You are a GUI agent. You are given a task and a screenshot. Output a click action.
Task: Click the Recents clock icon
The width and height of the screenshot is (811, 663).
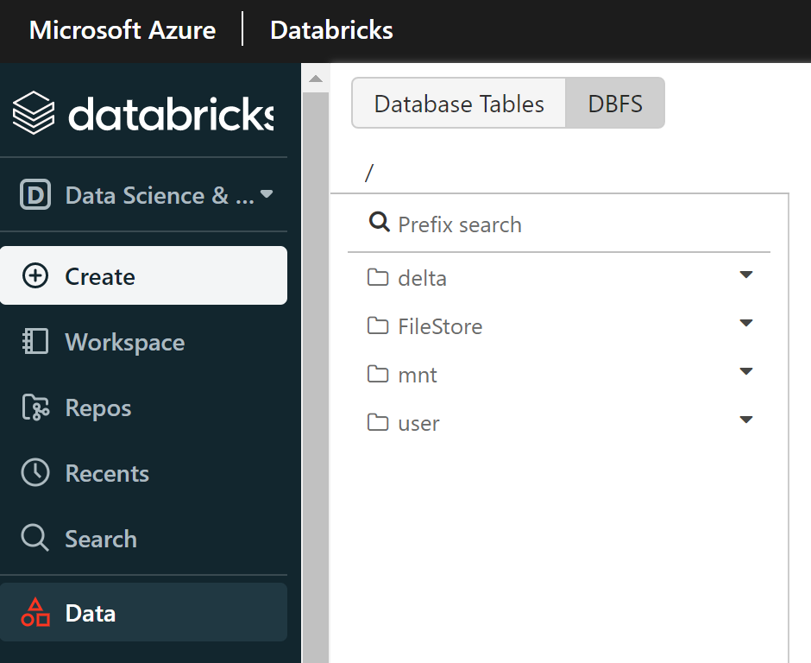[35, 473]
